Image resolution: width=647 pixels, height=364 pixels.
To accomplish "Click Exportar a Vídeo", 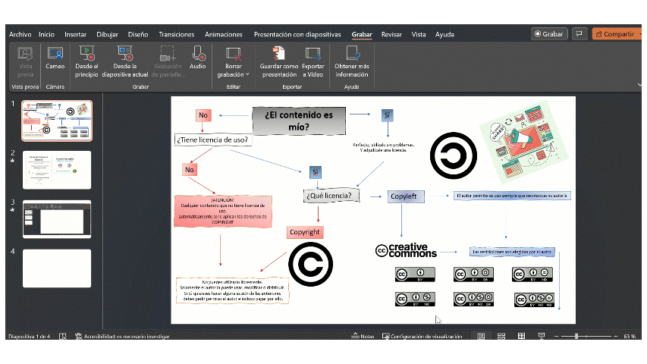I will point(313,62).
